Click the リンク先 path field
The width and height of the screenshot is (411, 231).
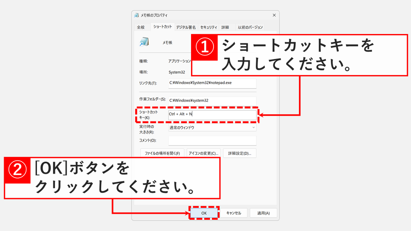point(212,83)
